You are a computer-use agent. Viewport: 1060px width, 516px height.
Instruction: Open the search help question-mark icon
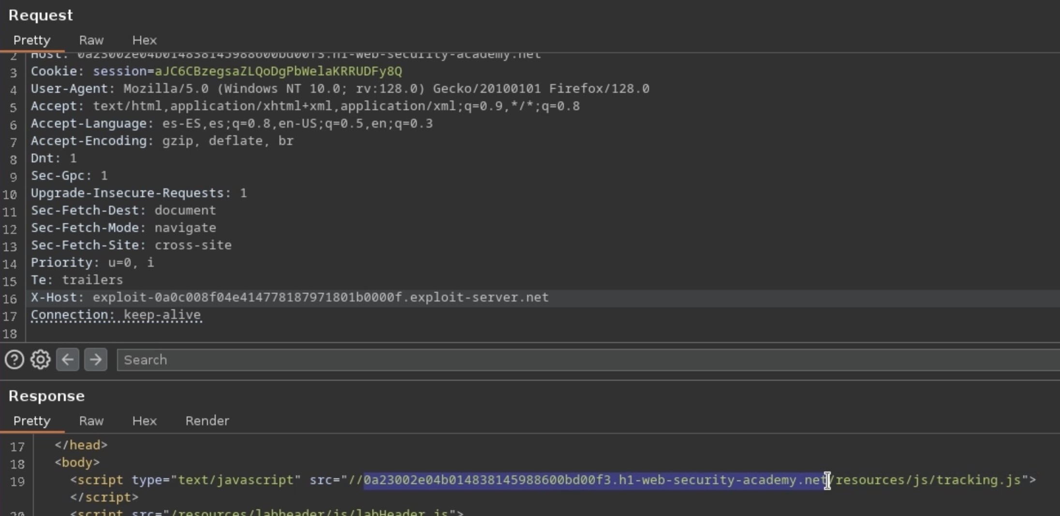[14, 359]
